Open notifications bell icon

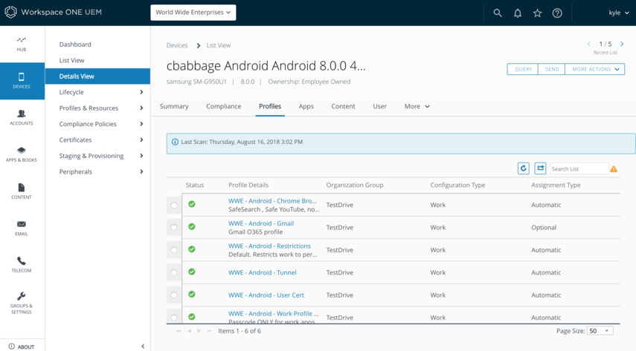coord(518,13)
